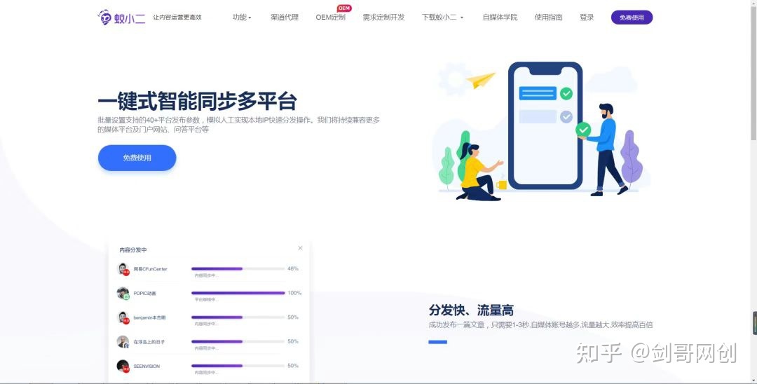Expand the 下载蚁小二 dropdown menu

tap(442, 18)
